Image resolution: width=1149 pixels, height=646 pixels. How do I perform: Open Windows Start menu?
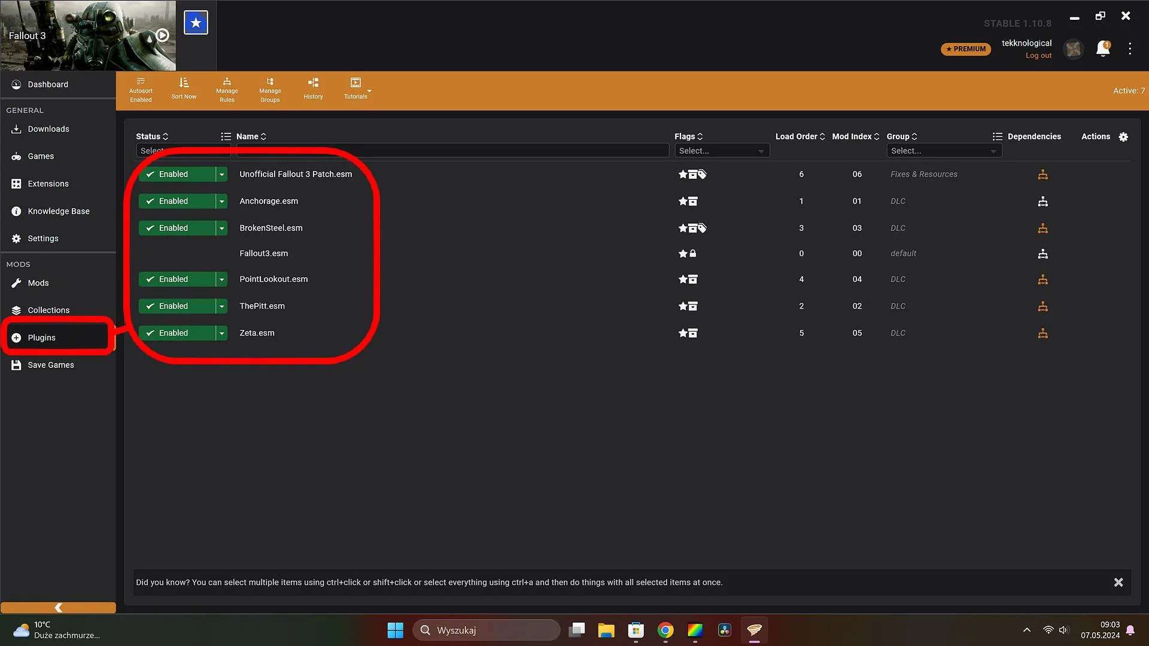click(x=395, y=630)
